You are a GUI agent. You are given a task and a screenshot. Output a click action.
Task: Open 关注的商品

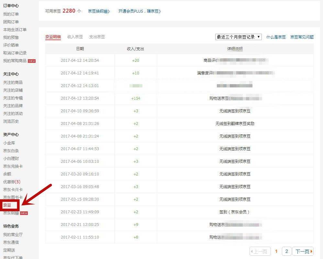point(13,83)
